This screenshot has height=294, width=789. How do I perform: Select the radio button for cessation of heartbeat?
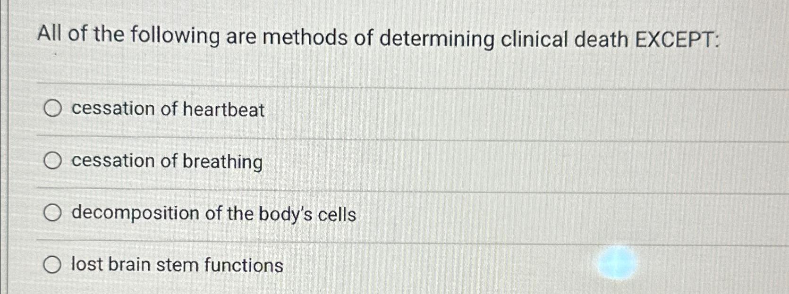(x=53, y=109)
